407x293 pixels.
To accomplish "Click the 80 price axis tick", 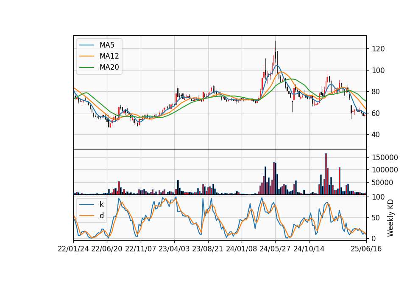I will click(x=376, y=92).
